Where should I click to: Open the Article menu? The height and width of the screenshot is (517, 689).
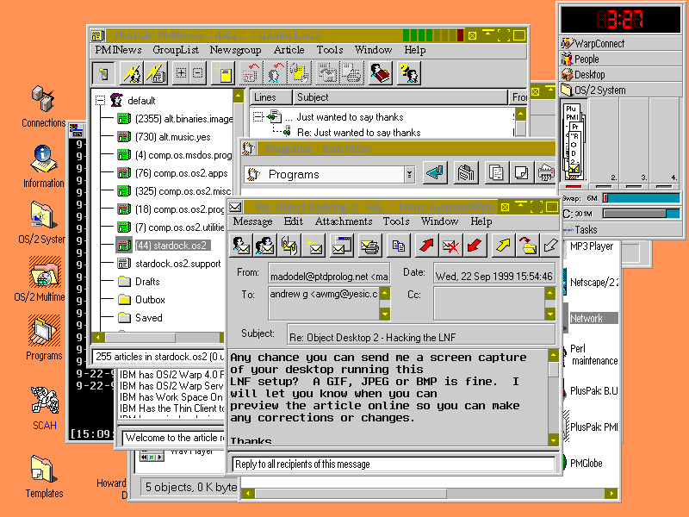[x=289, y=50]
